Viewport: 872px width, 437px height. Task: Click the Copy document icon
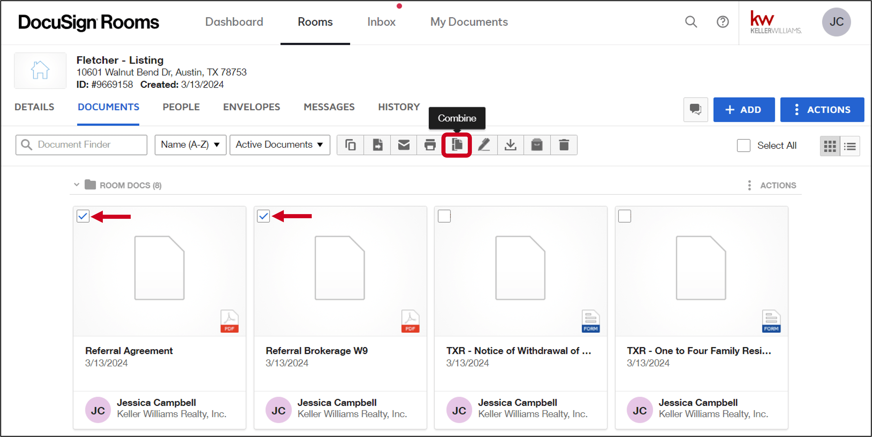[x=350, y=145]
